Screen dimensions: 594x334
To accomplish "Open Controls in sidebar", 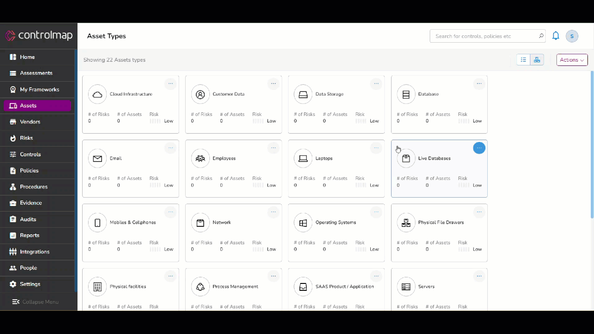I will [x=37, y=154].
